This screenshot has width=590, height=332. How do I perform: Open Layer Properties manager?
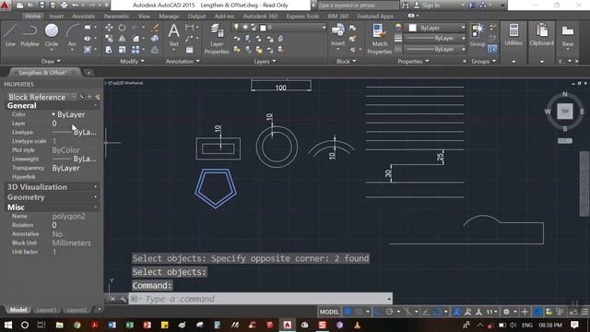click(x=217, y=39)
